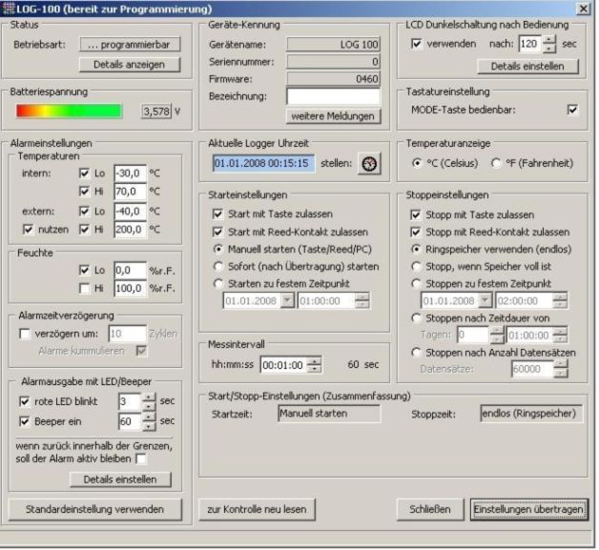The width and height of the screenshot is (599, 550).
Task: Open 'Details einstellen' under LCD Dunkelschaltung
Action: (x=527, y=66)
